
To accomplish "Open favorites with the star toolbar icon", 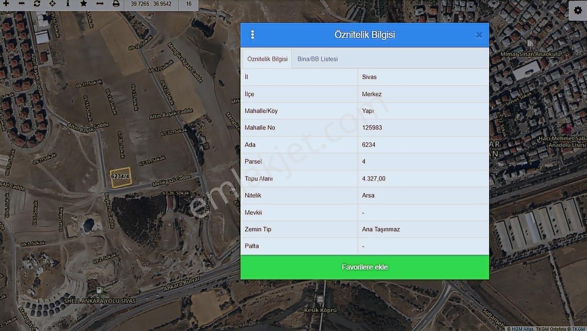I will 83,4.
